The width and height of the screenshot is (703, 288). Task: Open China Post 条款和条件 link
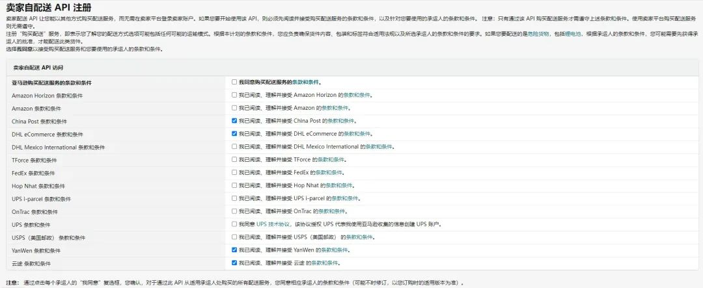[341, 121]
